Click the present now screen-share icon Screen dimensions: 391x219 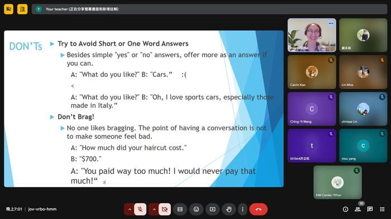212,210
